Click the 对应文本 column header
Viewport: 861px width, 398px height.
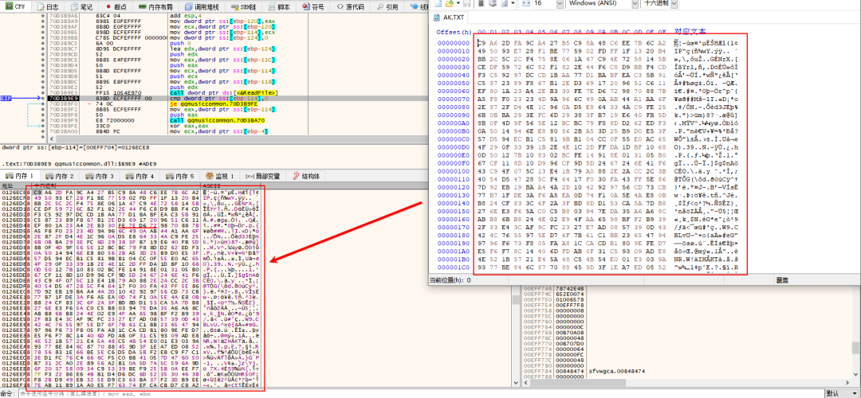click(690, 32)
